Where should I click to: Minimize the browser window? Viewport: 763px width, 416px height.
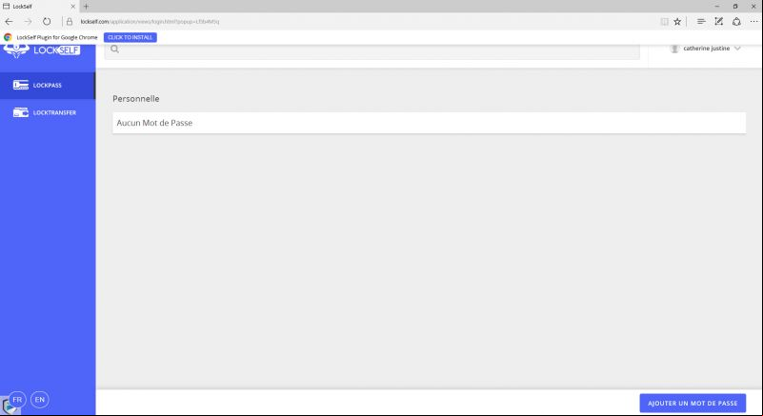pyautogui.click(x=716, y=7)
